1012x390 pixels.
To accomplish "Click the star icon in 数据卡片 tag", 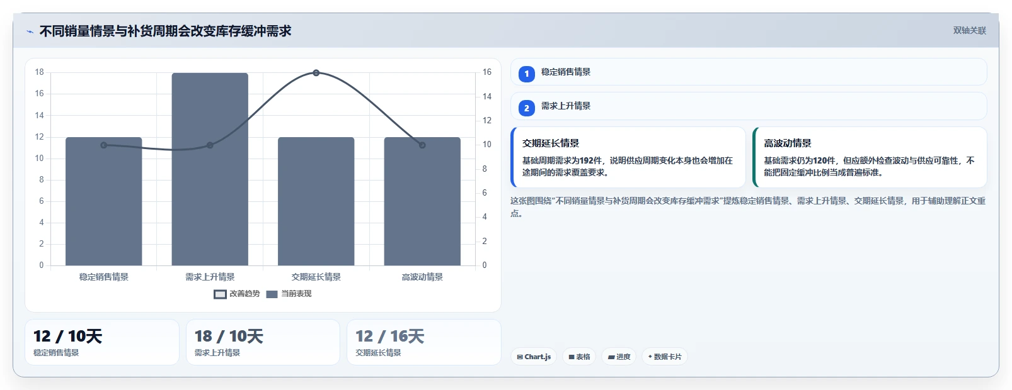I will [650, 357].
